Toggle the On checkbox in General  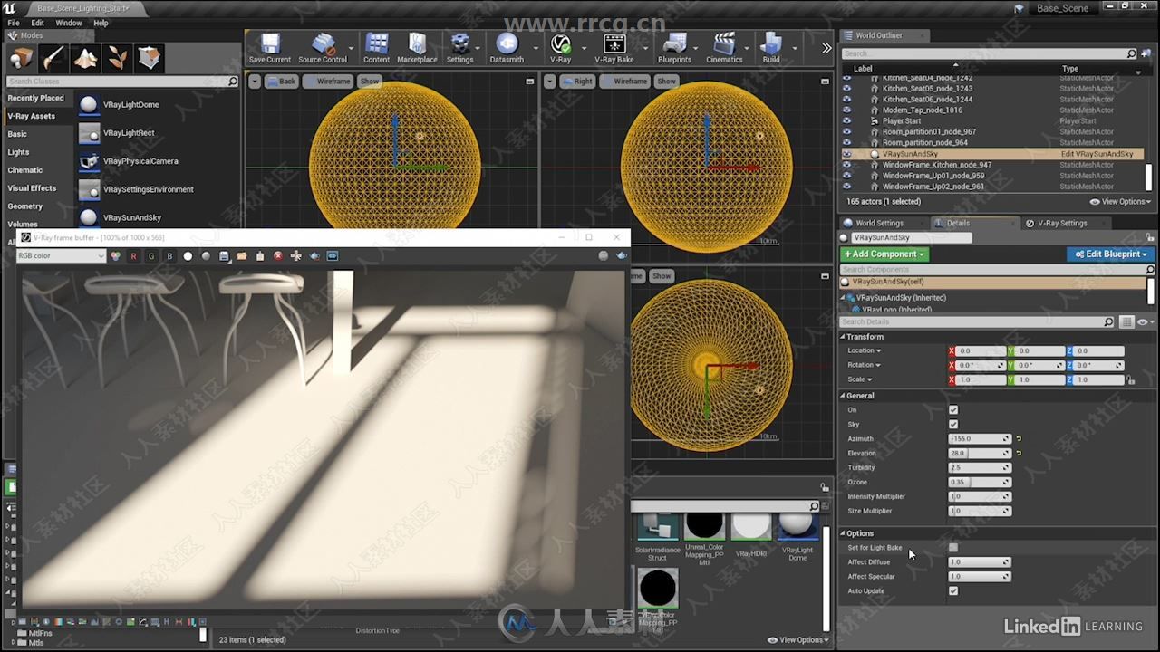[x=953, y=409]
